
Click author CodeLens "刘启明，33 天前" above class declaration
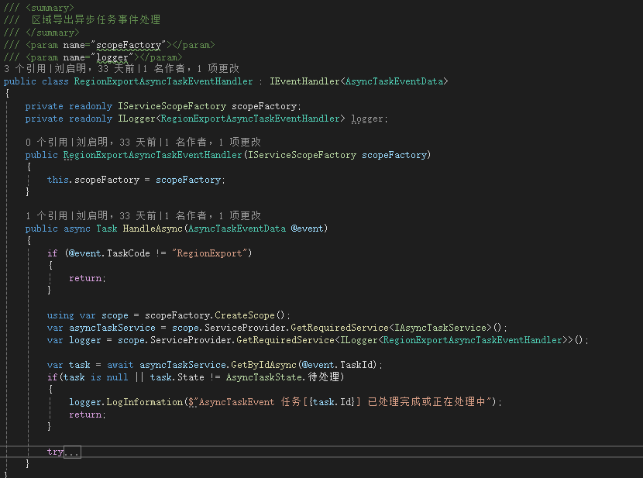coord(95,68)
